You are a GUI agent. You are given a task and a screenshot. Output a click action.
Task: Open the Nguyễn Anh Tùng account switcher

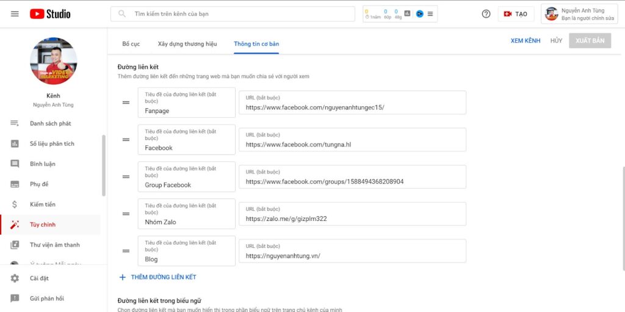tap(580, 14)
